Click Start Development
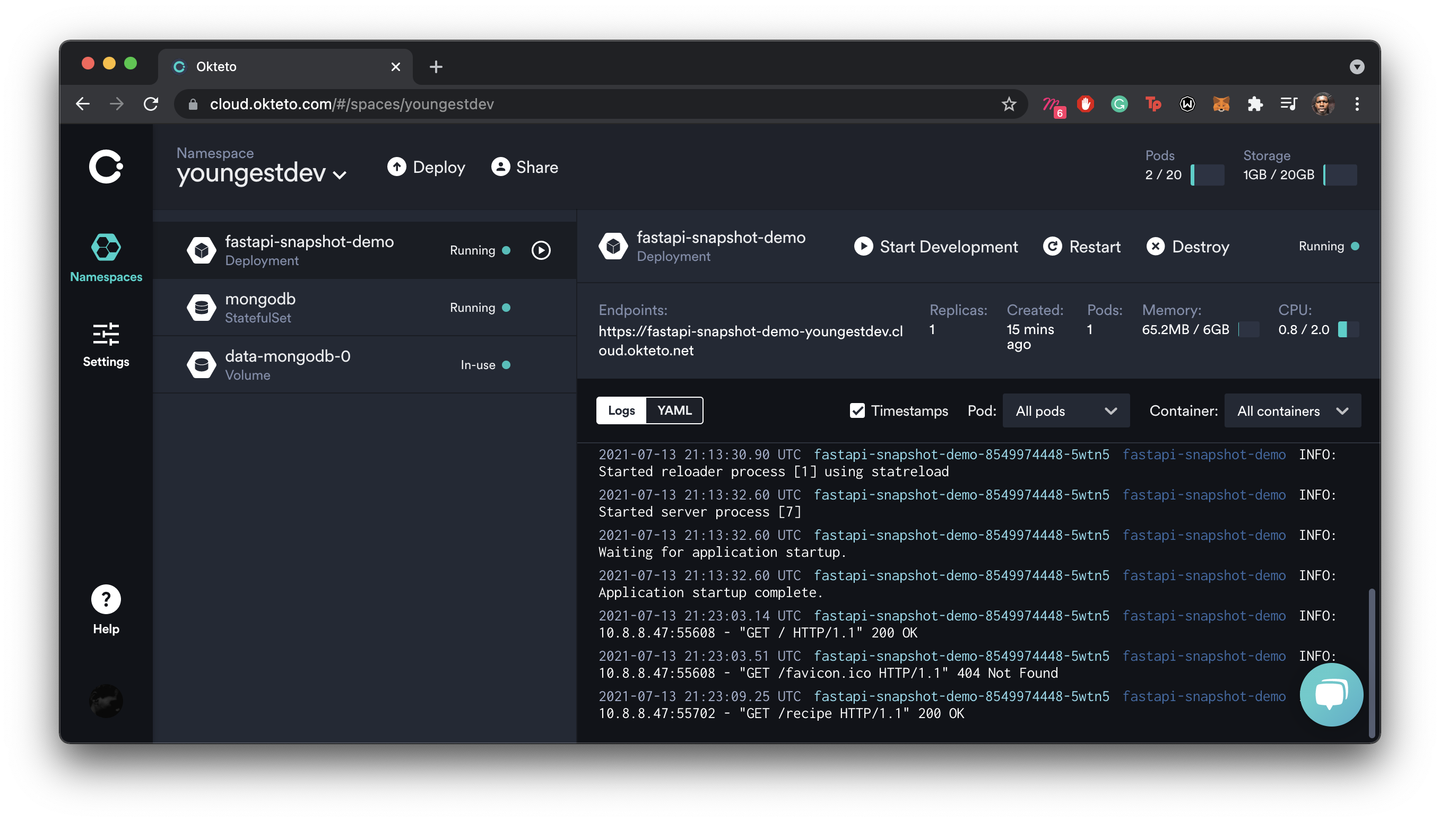Screen dimensions: 1440x822 (936, 247)
